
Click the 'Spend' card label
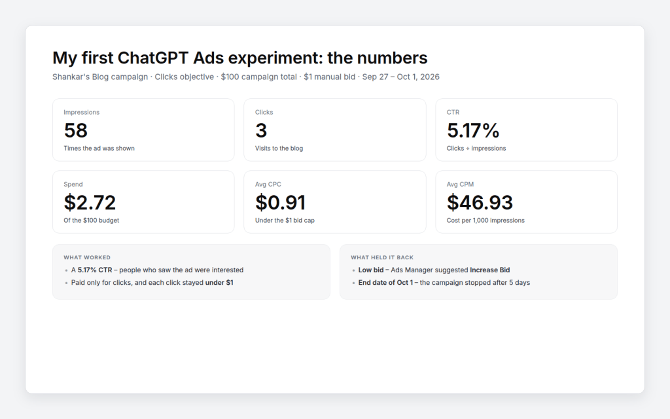(x=73, y=184)
